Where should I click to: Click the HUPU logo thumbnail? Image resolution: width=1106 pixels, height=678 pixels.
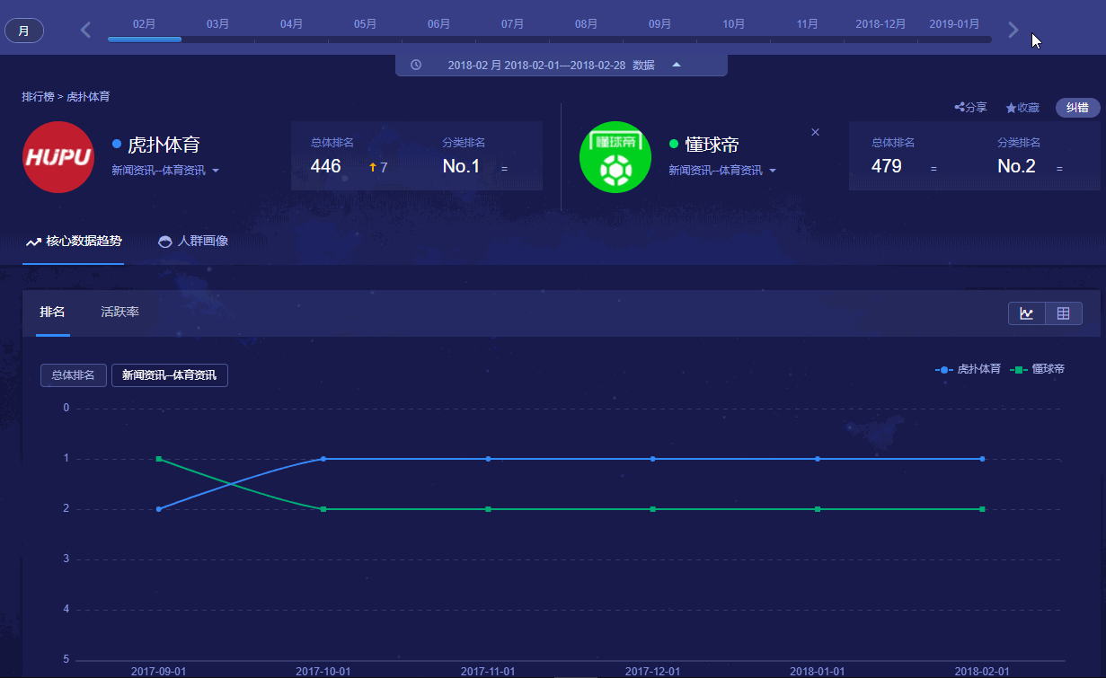click(x=58, y=157)
